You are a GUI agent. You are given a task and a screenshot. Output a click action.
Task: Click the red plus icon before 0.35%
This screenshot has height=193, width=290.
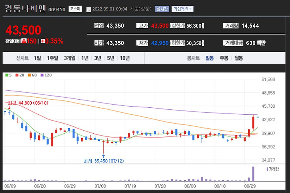pos(43,41)
